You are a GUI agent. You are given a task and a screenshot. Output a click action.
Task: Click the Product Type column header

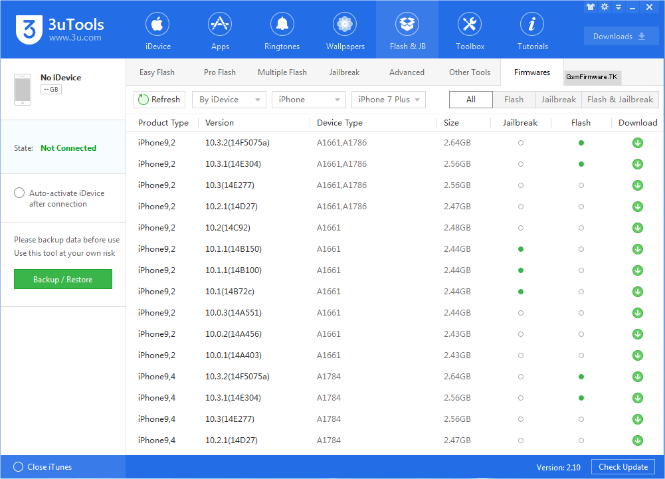163,123
